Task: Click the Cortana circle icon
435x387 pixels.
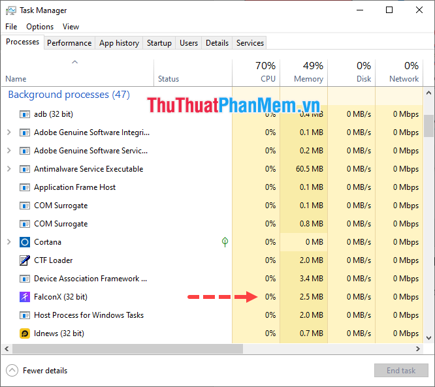Action: [25, 242]
